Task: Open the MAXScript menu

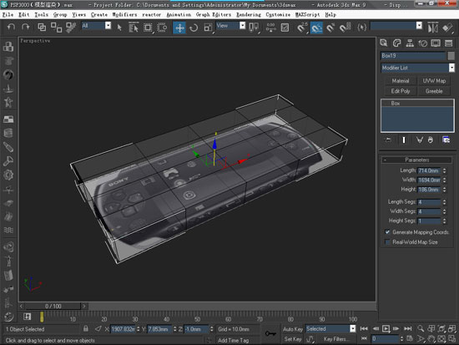Action: point(307,15)
